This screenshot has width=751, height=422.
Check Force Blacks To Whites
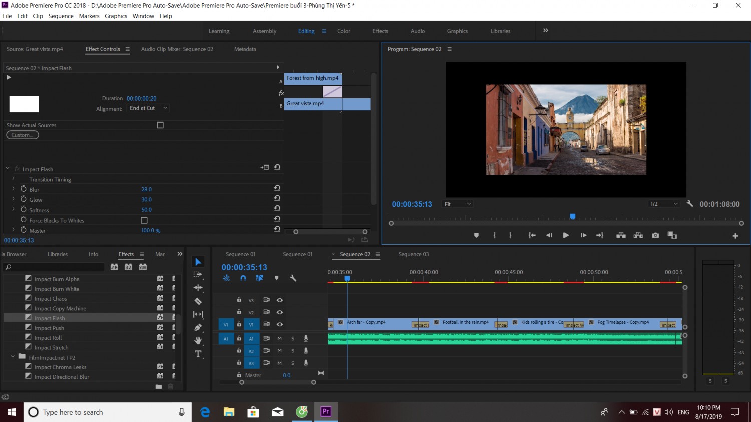coord(144,220)
